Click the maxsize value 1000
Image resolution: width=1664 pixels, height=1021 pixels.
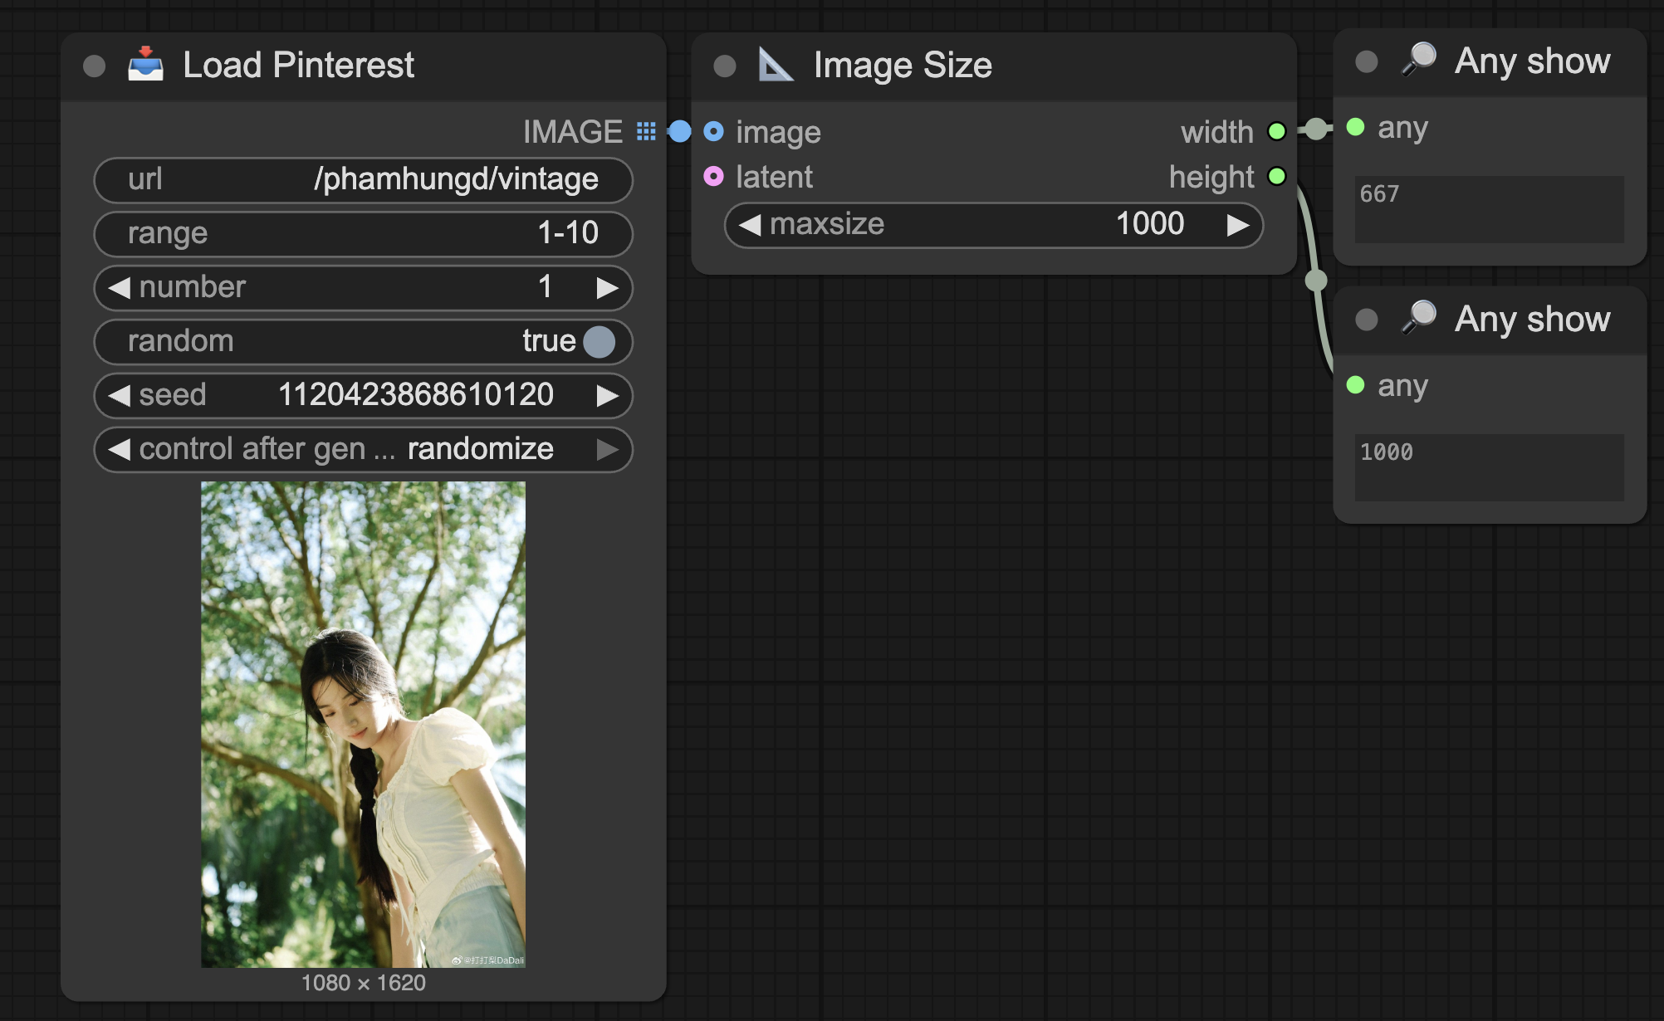(1150, 224)
